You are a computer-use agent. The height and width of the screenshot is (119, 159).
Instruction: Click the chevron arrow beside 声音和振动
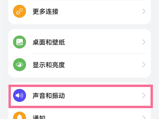click(144, 95)
